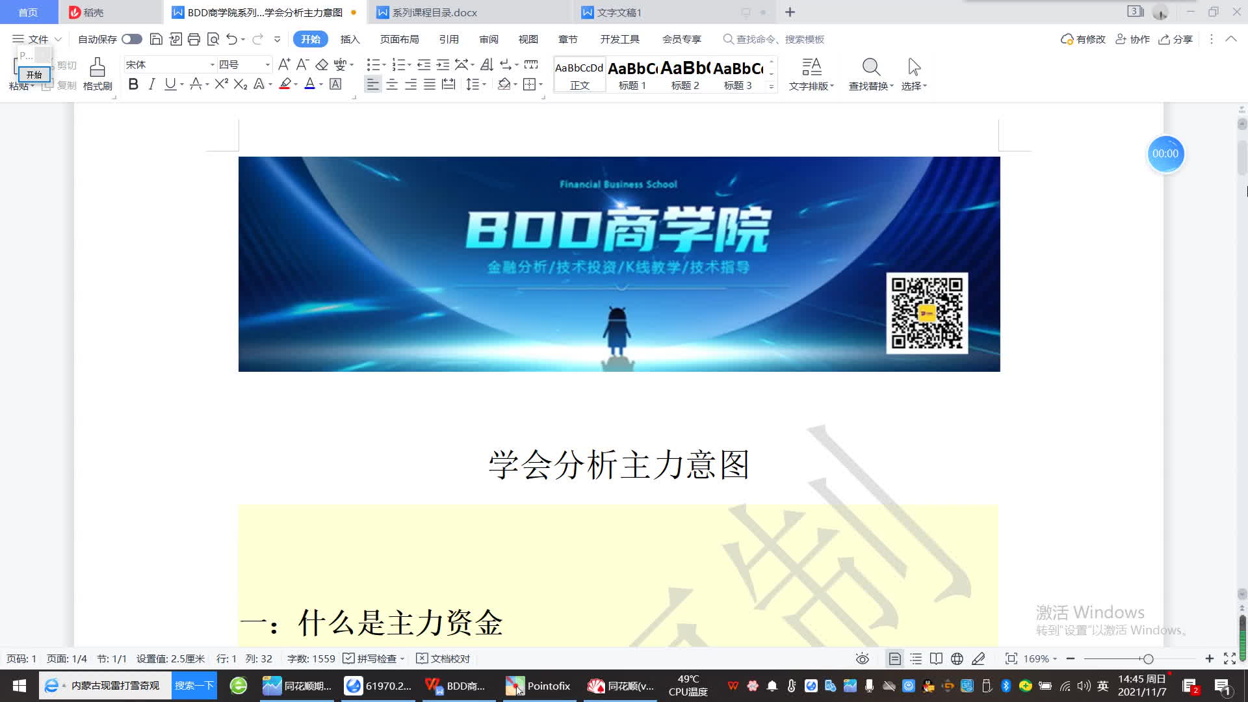Image resolution: width=1248 pixels, height=702 pixels.
Task: Toggle eye protection mode in status bar
Action: [863, 658]
